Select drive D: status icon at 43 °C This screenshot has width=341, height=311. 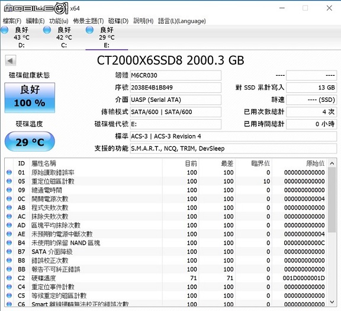(5, 30)
